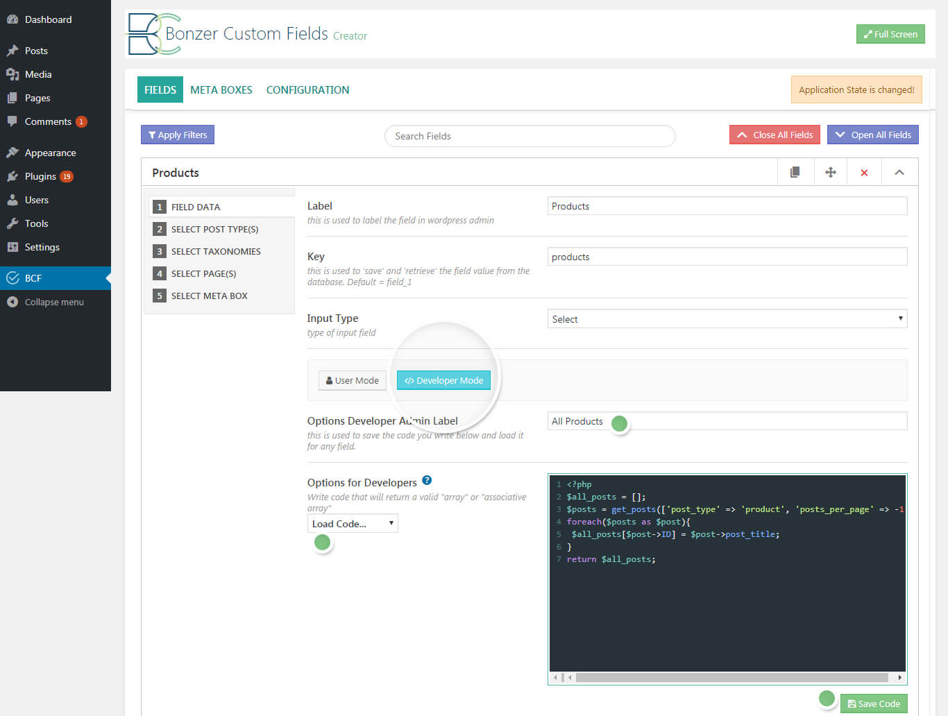
Task: Click the Application State is changed notice
Action: (x=856, y=89)
